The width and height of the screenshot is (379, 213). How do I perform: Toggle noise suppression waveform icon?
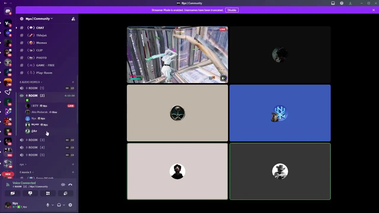click(63, 185)
